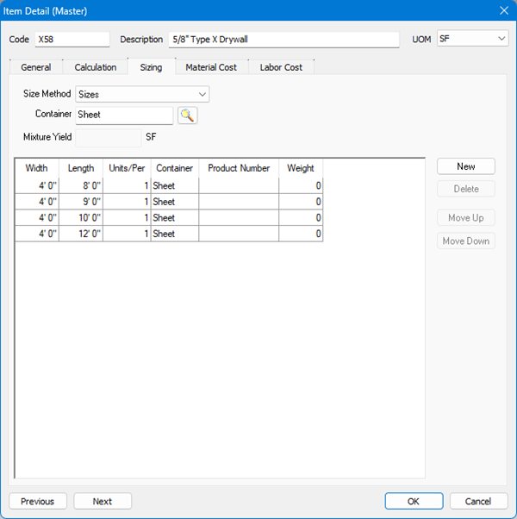This screenshot has width=517, height=519.
Task: Select the 9' 0" length cell
Action: click(x=81, y=202)
